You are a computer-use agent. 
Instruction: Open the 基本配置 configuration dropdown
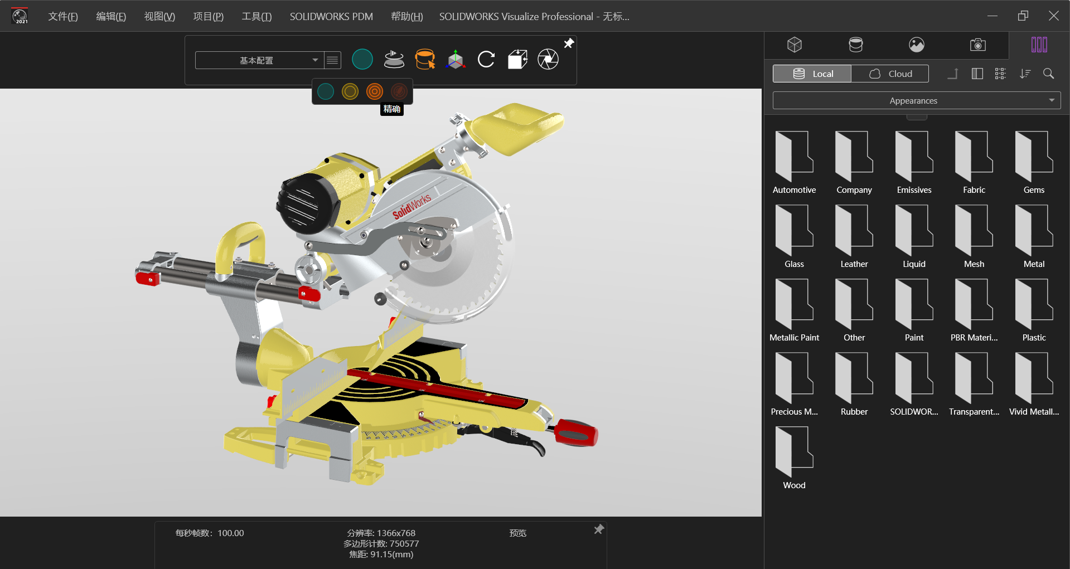point(258,60)
